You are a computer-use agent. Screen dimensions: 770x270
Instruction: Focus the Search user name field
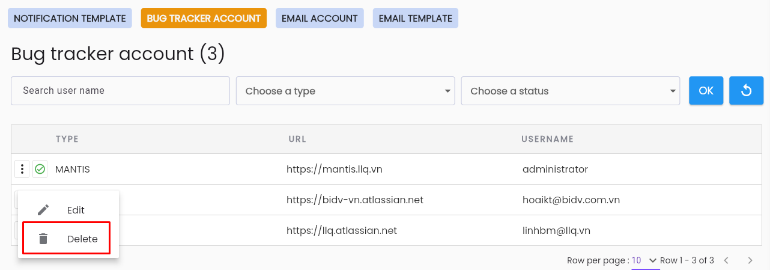(120, 91)
